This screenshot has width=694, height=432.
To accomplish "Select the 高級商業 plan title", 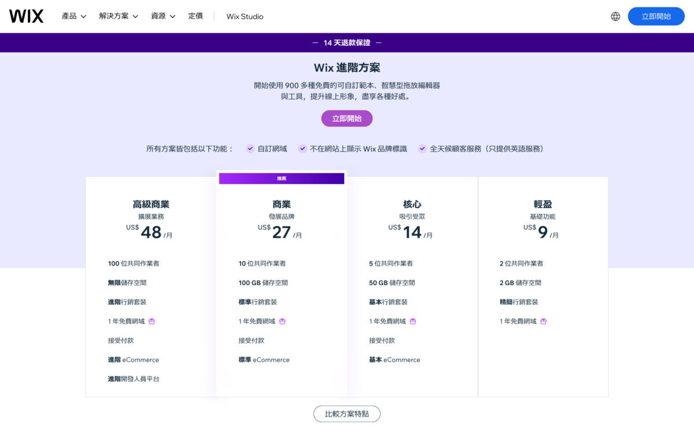I will (151, 204).
